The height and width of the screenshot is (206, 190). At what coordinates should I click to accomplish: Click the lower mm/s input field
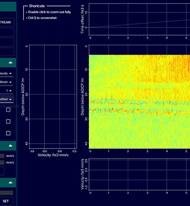point(2,162)
